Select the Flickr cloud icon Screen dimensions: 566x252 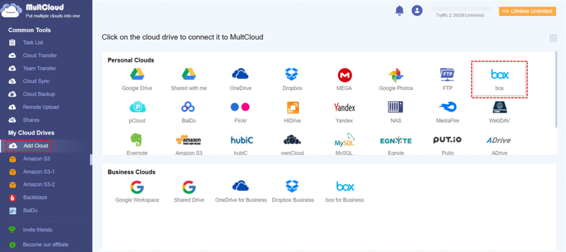(x=240, y=112)
